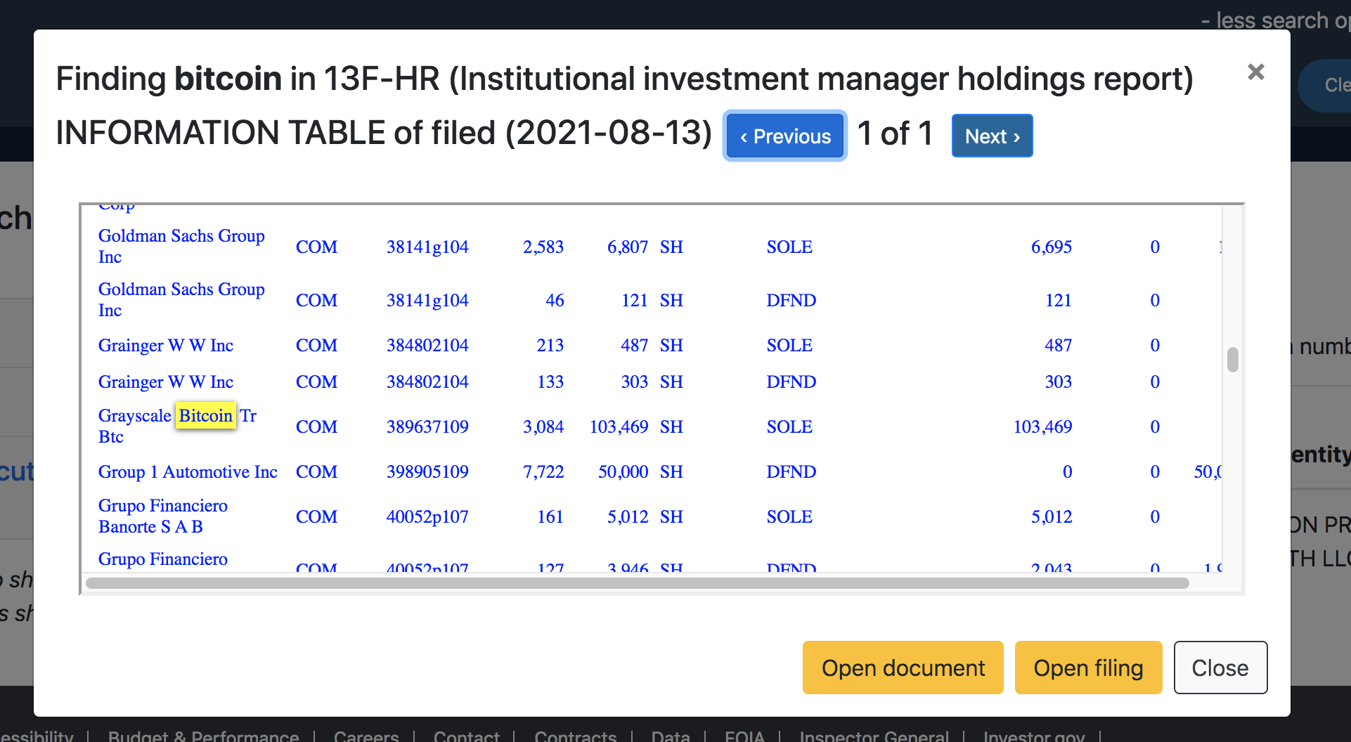Click the table's vertical scrollbar thumb
This screenshot has width=1351, height=742.
tap(1232, 359)
